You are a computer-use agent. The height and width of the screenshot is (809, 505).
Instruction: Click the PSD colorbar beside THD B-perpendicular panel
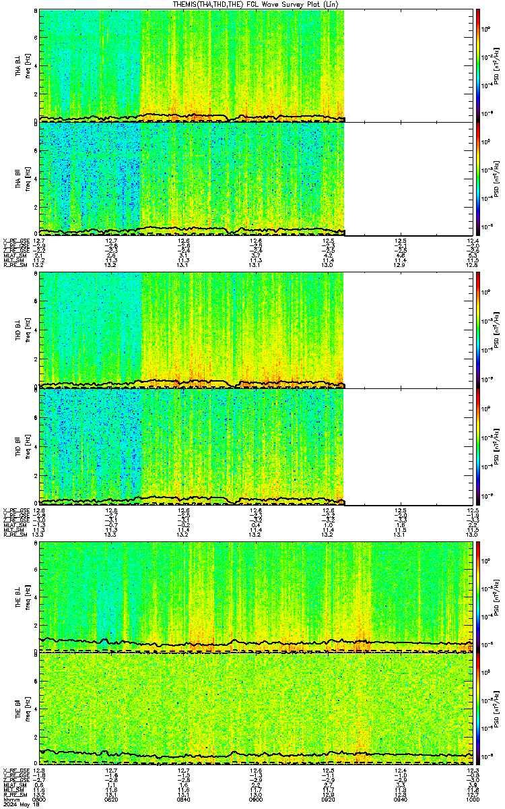[x=478, y=331]
